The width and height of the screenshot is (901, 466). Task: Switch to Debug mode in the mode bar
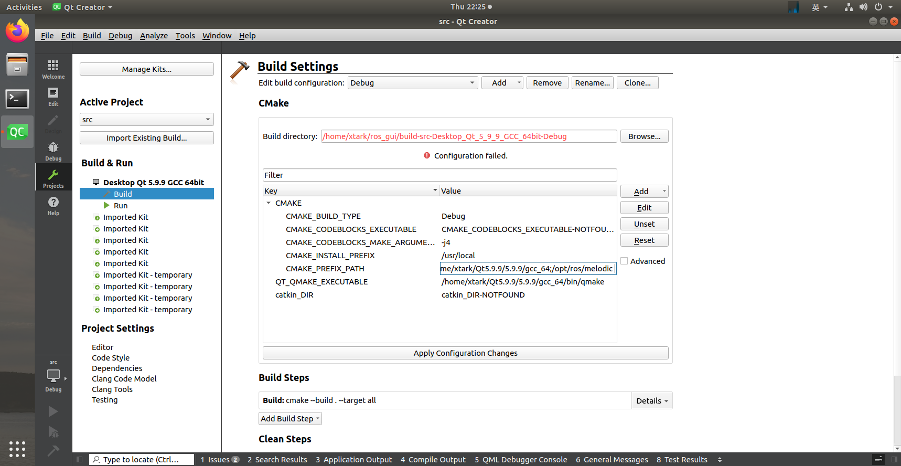(x=53, y=151)
